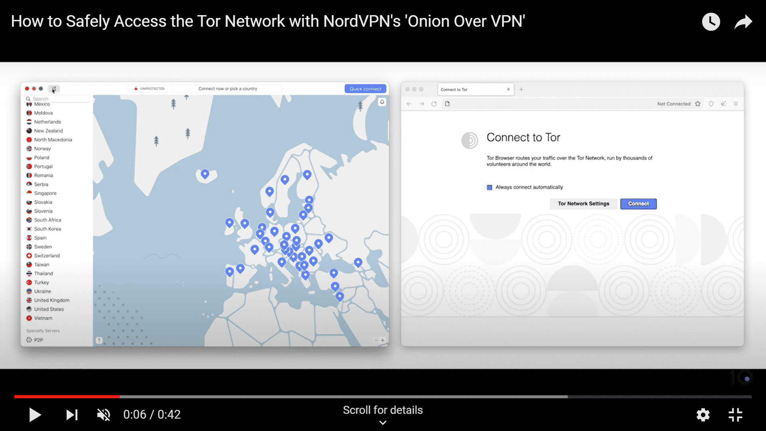The height and width of the screenshot is (431, 766).
Task: Click the forward navigation arrow in Tor Browser
Action: point(421,104)
